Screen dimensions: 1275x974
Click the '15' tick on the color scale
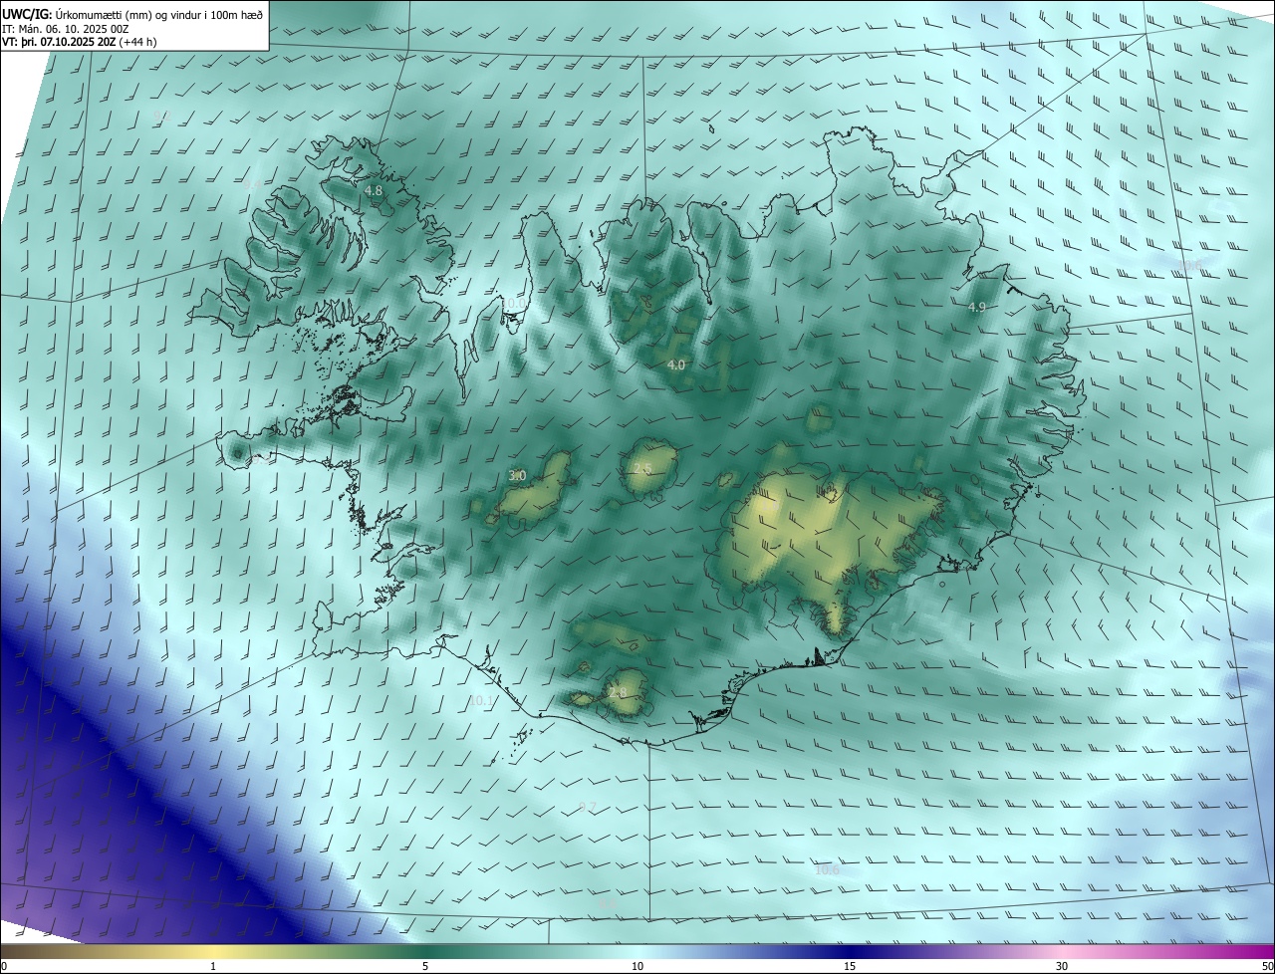pos(850,966)
